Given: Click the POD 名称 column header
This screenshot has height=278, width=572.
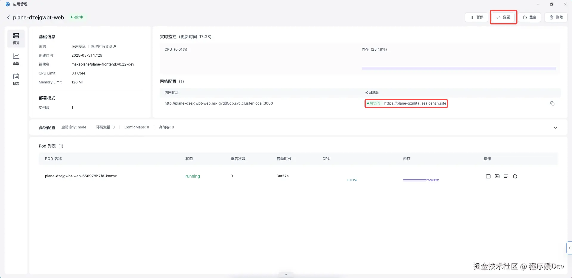Looking at the screenshot, I should click(53, 159).
